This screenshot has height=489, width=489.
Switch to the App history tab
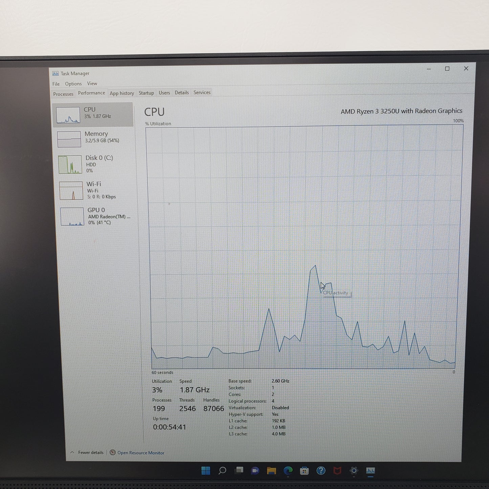[122, 93]
